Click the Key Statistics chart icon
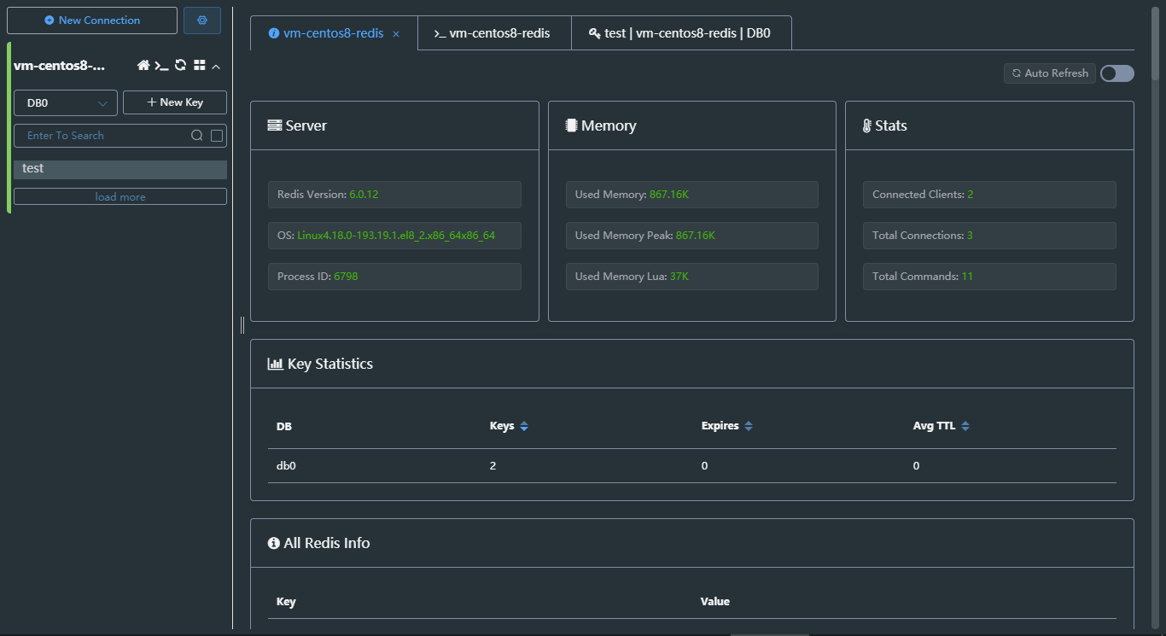The image size is (1166, 636). point(276,364)
